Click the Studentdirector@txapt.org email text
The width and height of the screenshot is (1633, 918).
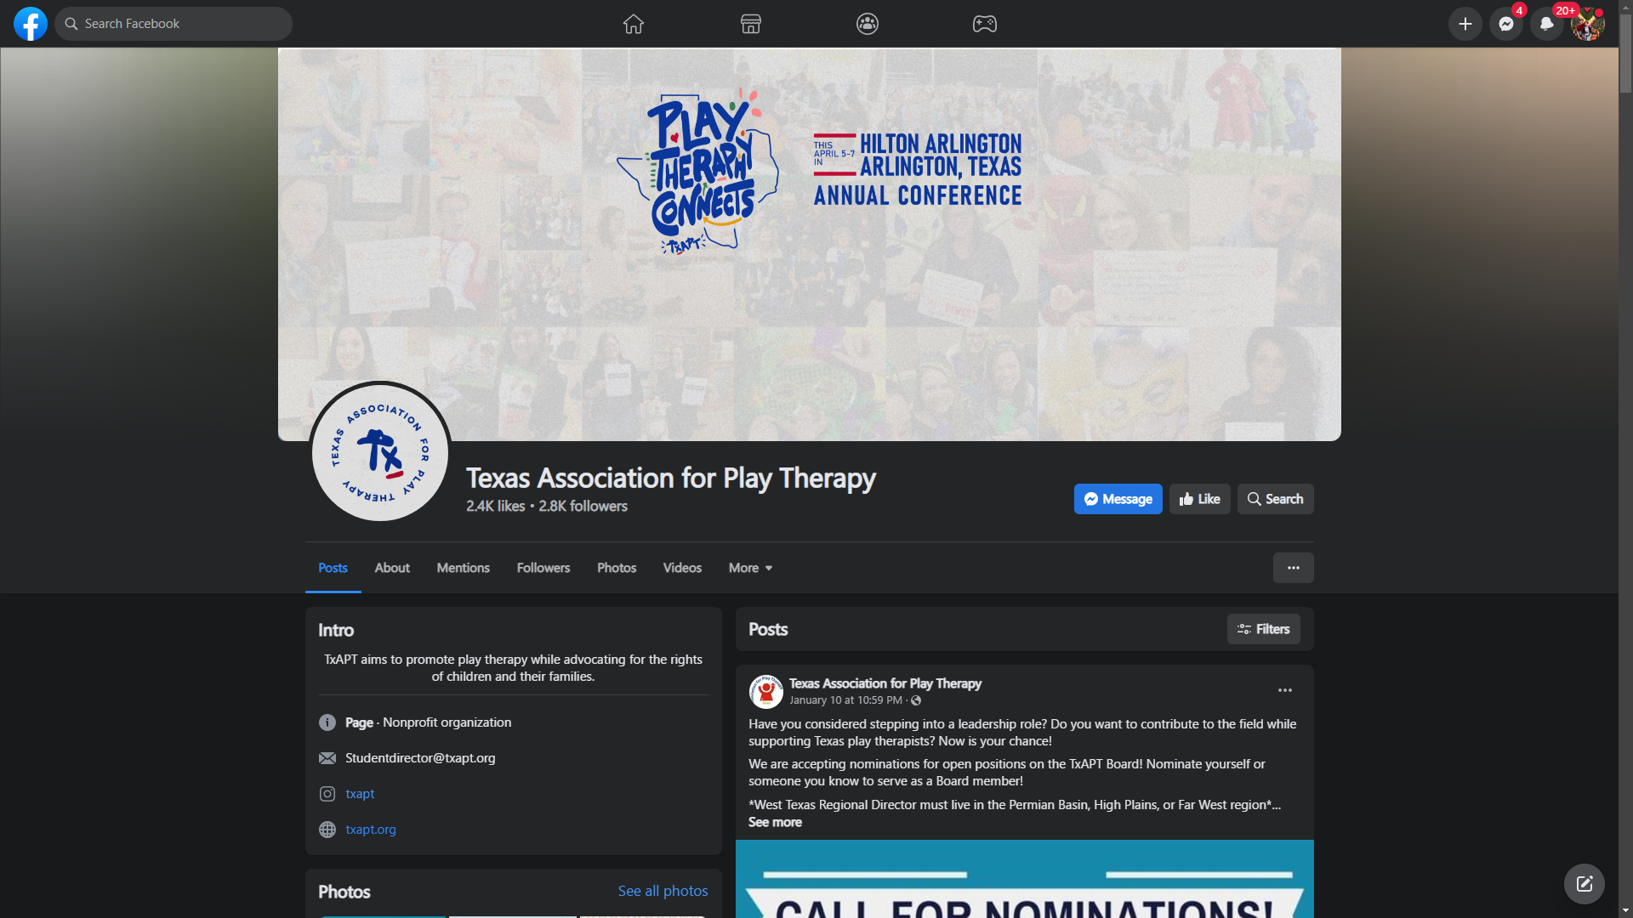(x=420, y=758)
